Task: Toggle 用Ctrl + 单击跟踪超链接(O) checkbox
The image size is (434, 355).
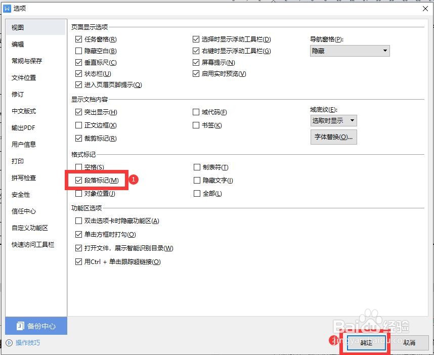Action: 78,261
